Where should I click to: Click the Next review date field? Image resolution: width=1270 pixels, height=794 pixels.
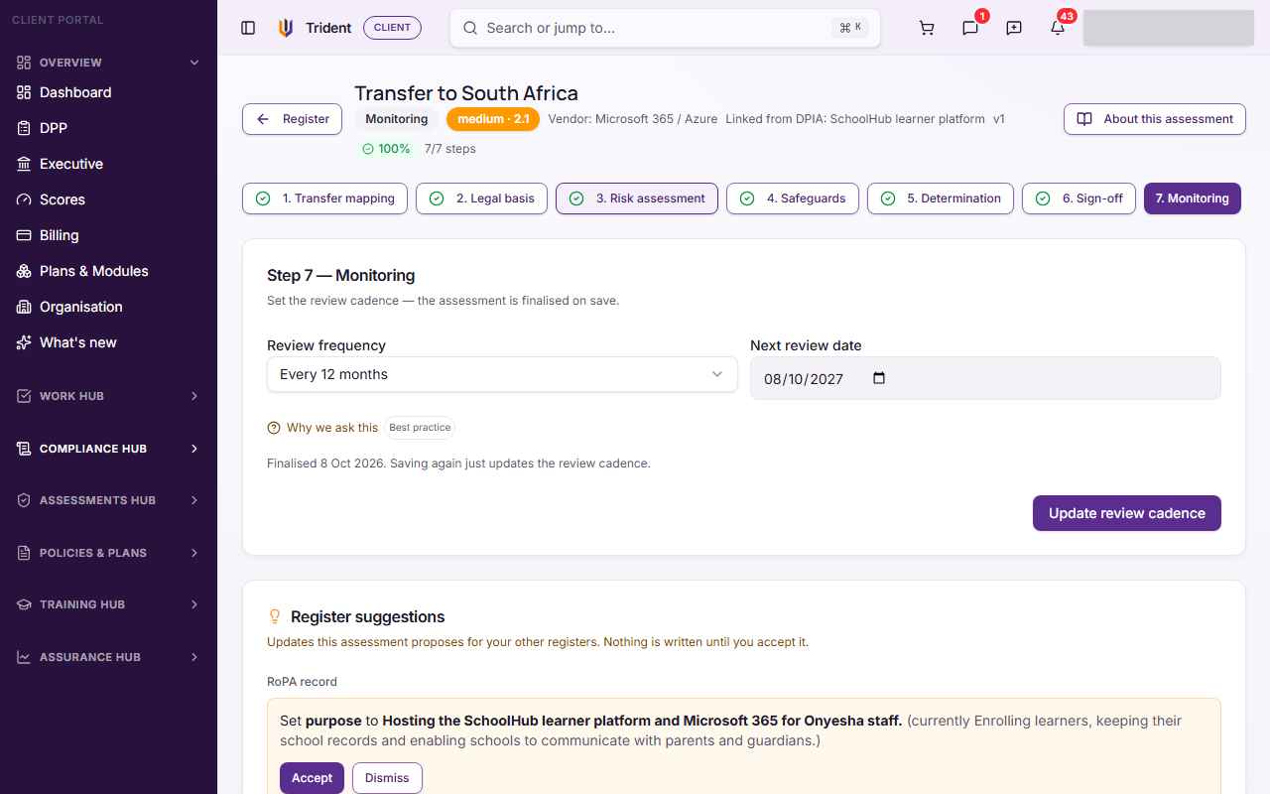[985, 378]
